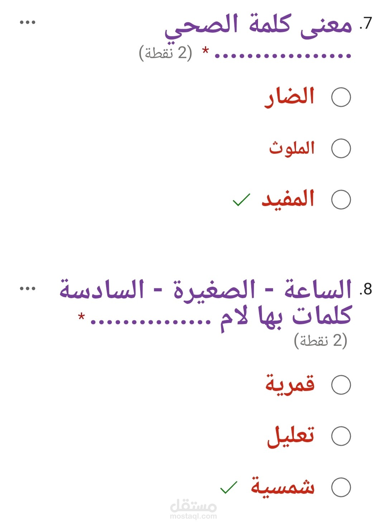Click the الملوث answer label text
The height and width of the screenshot is (531, 387).
(292, 148)
